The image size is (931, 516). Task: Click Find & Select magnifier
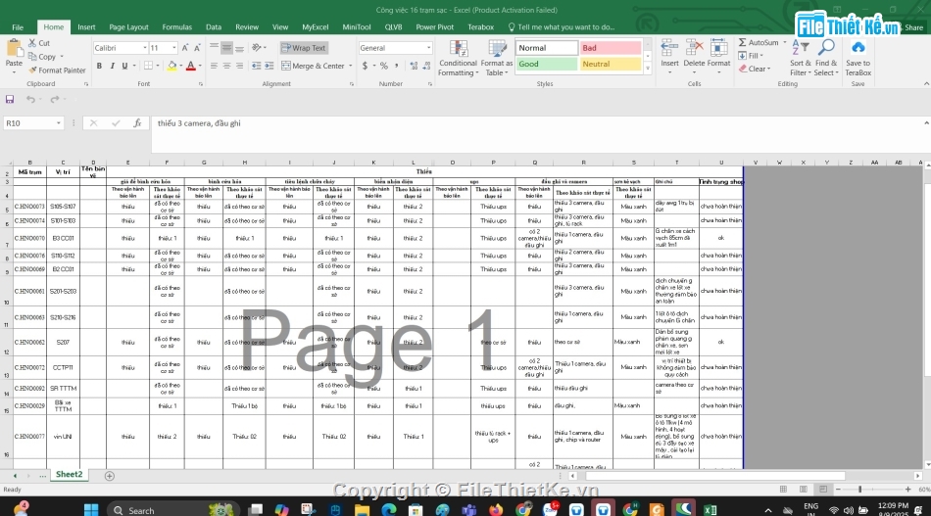click(x=826, y=48)
